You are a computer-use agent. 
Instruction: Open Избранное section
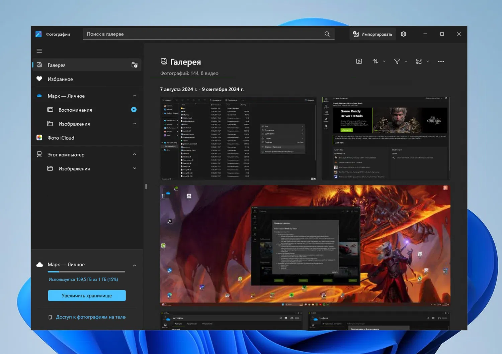(87, 79)
